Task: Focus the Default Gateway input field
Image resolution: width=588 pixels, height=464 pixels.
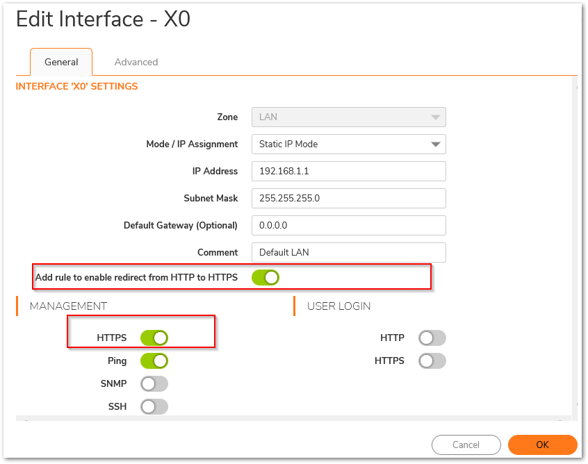Action: (349, 225)
